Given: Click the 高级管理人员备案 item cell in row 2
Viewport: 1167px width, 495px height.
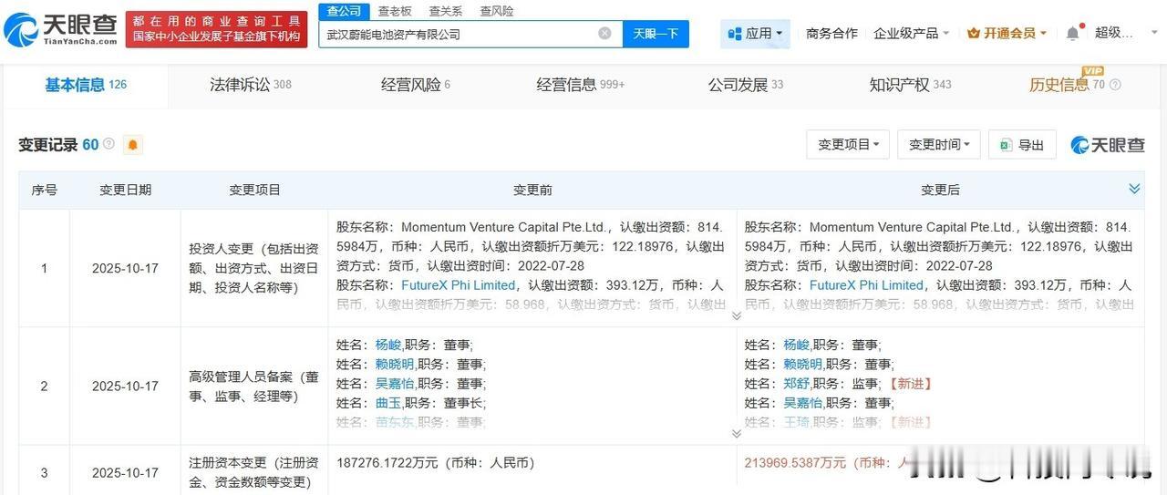Looking at the screenshot, I should click(255, 387).
